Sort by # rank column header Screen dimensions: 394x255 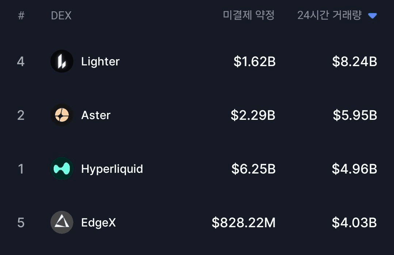21,16
